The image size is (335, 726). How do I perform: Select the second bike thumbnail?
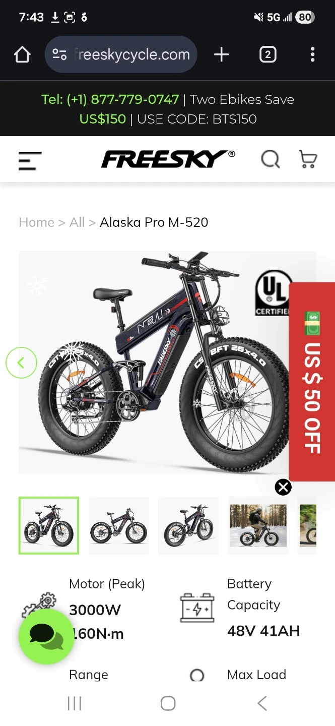pyautogui.click(x=119, y=525)
